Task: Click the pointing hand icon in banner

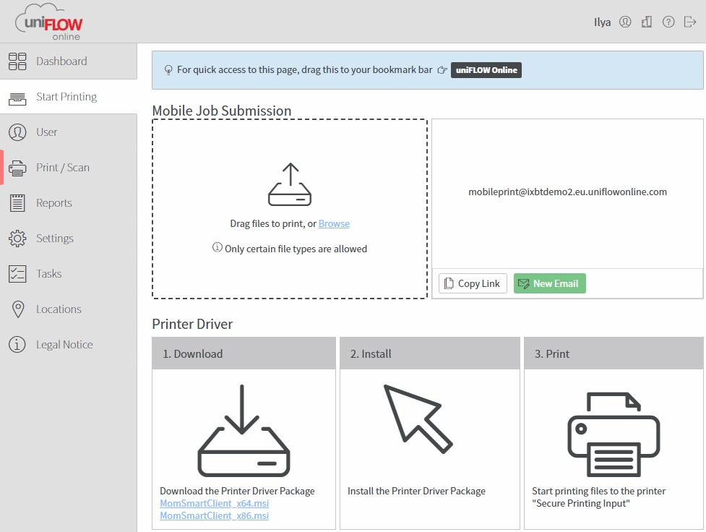Action: (x=442, y=70)
